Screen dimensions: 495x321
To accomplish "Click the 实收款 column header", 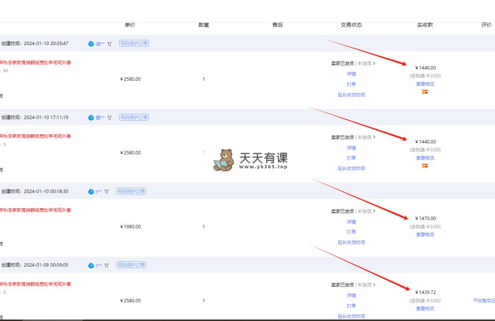I will coord(425,24).
